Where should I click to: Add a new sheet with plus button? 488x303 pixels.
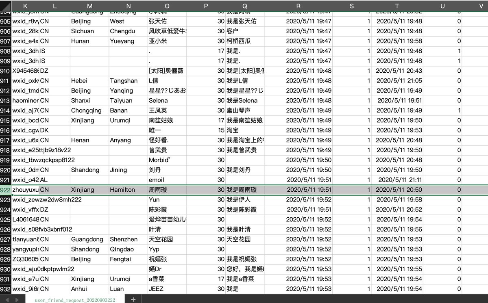coord(133,299)
